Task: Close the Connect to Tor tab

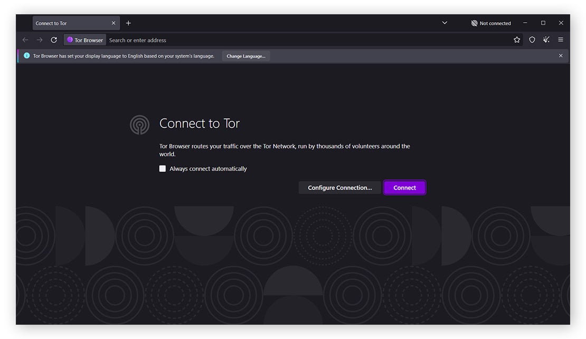Action: click(x=114, y=23)
